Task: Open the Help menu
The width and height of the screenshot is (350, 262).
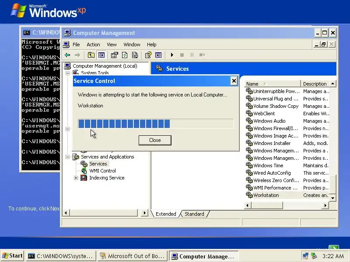Action: [151, 45]
